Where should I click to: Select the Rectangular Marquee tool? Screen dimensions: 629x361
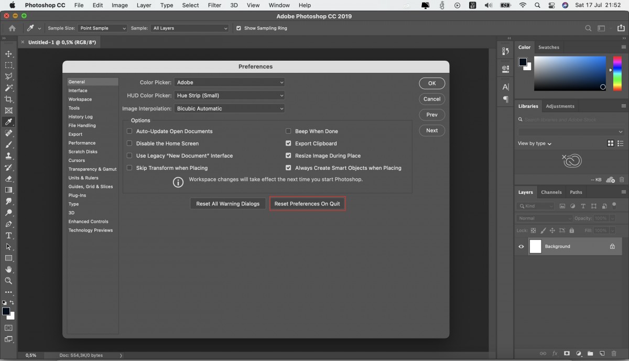(8, 65)
